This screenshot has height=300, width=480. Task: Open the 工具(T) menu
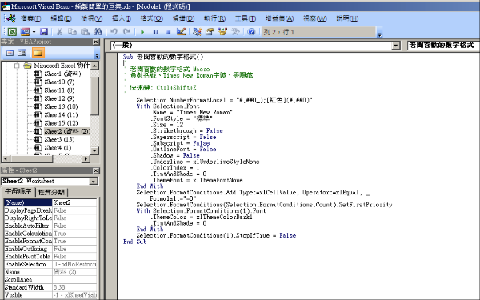coord(246,18)
